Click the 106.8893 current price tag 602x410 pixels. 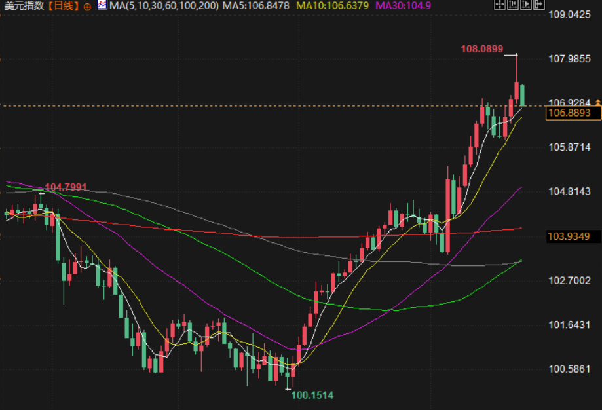(x=573, y=113)
